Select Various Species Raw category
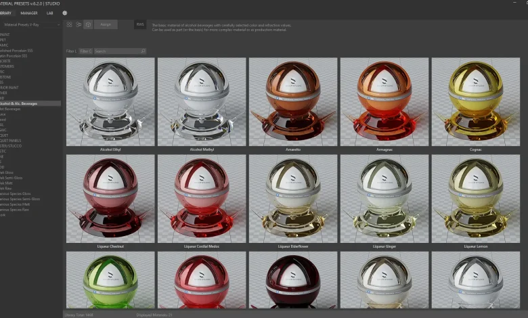 [x=14, y=210]
